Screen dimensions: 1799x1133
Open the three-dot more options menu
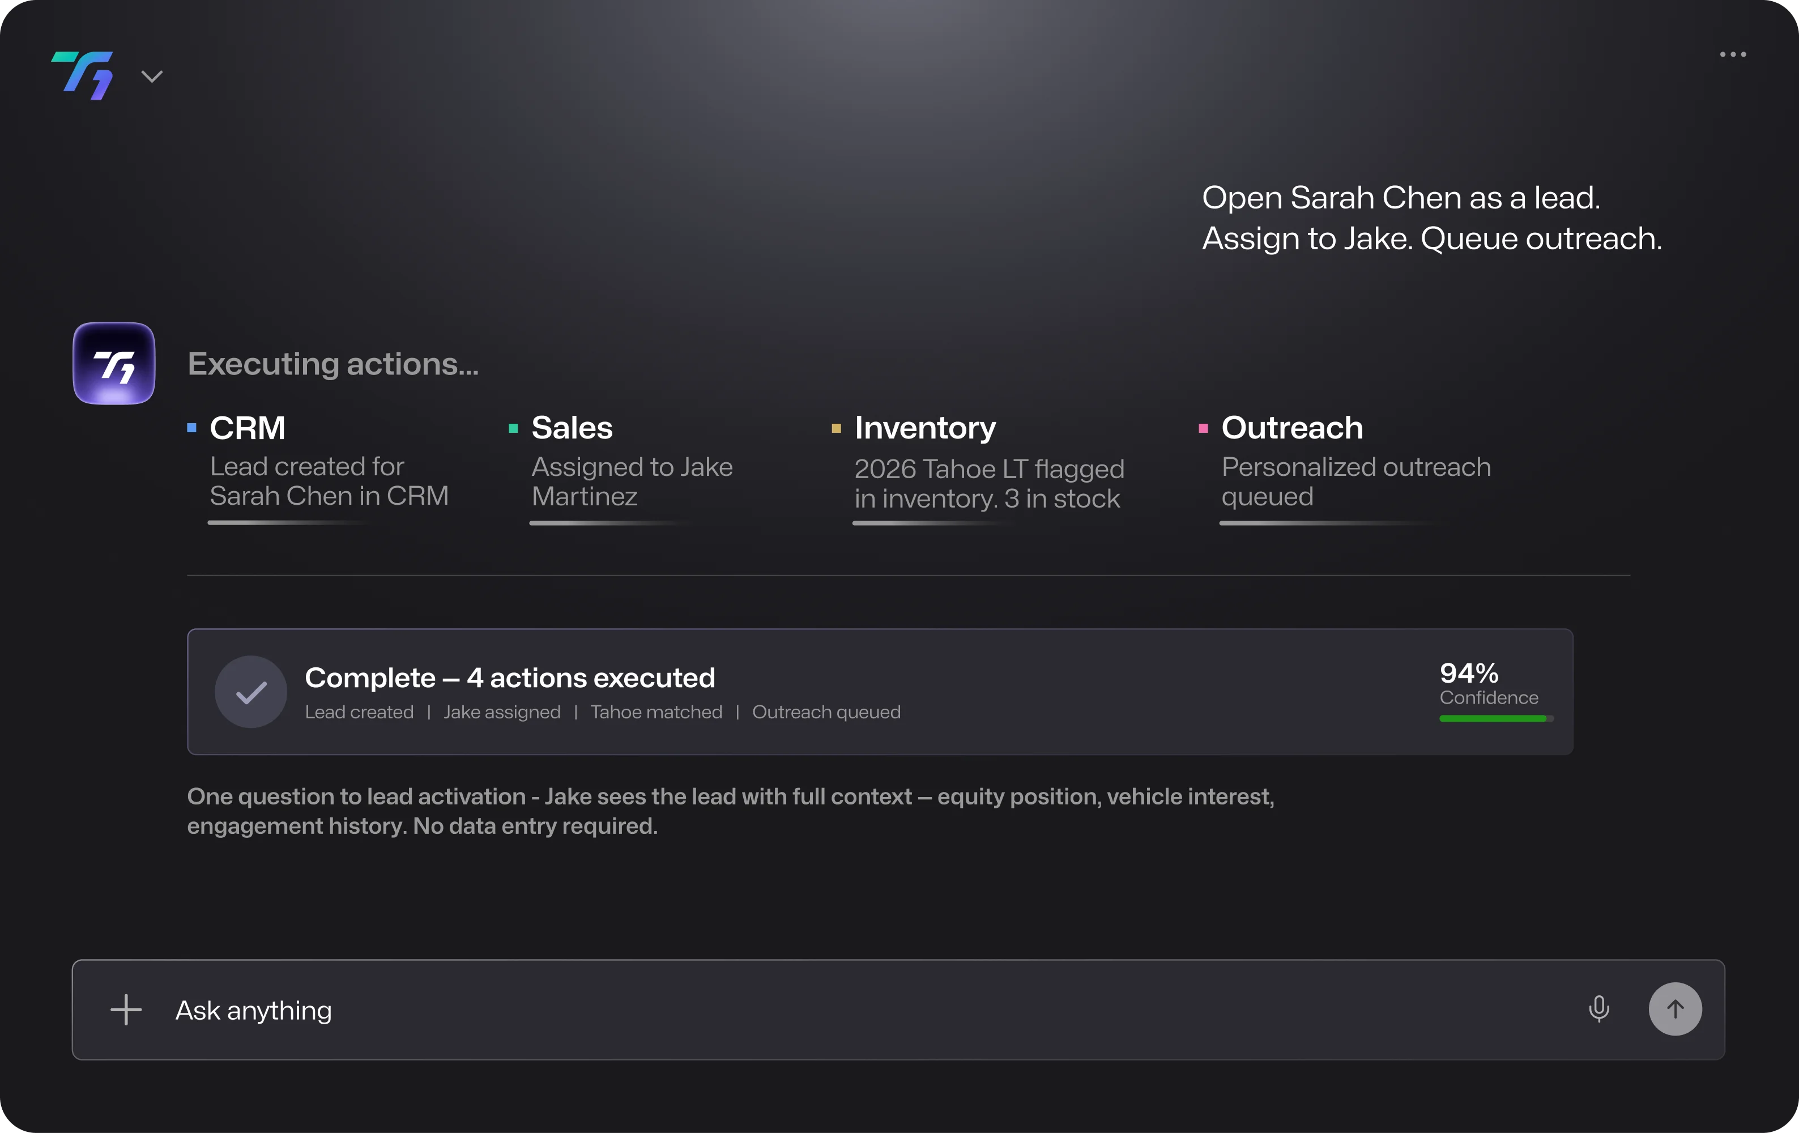point(1733,54)
